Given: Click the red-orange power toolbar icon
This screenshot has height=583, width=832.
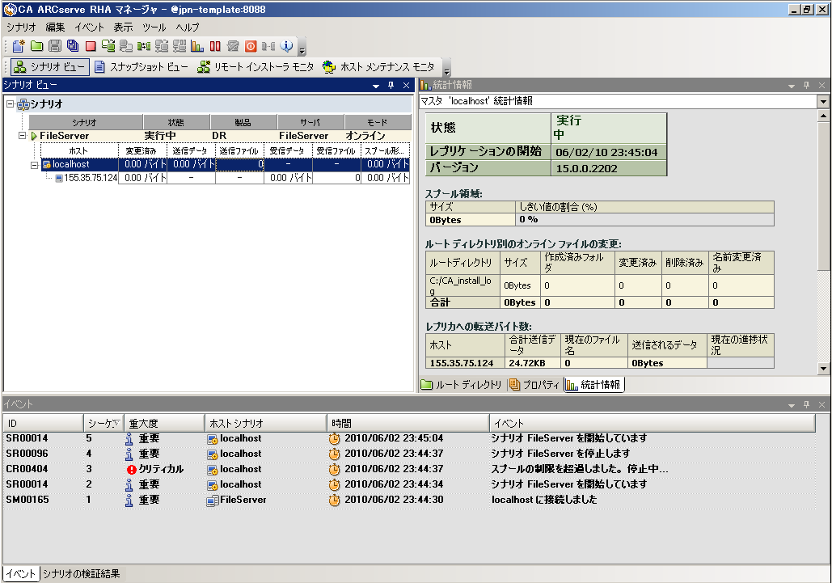Looking at the screenshot, I should point(251,46).
